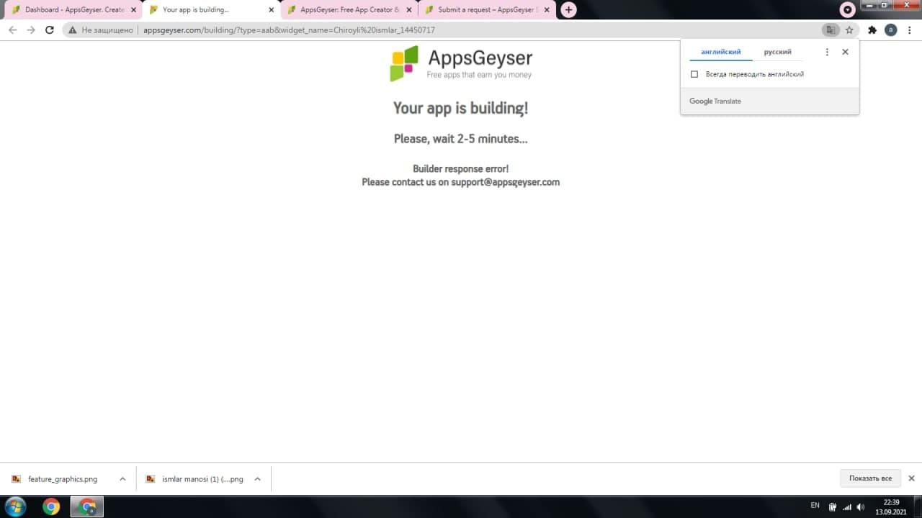Open a new tab with plus button
This screenshot has height=518, width=922.
pyautogui.click(x=568, y=10)
